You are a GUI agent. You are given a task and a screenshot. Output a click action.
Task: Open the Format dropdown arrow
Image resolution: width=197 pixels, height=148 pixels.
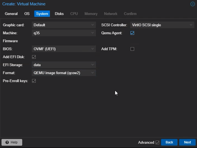pos(92,73)
